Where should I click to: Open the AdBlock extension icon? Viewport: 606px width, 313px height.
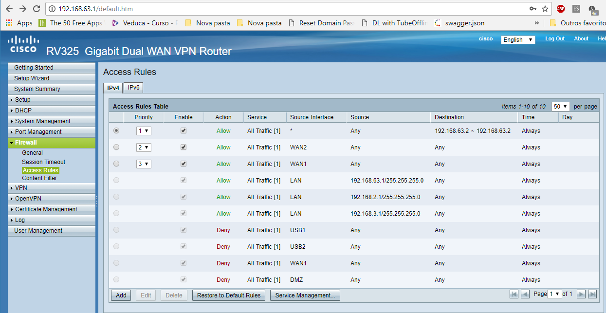pos(561,8)
